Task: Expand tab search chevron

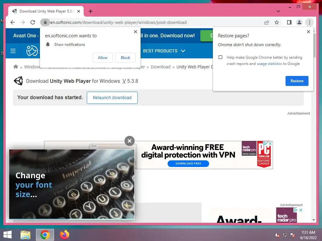Action: tap(278, 11)
